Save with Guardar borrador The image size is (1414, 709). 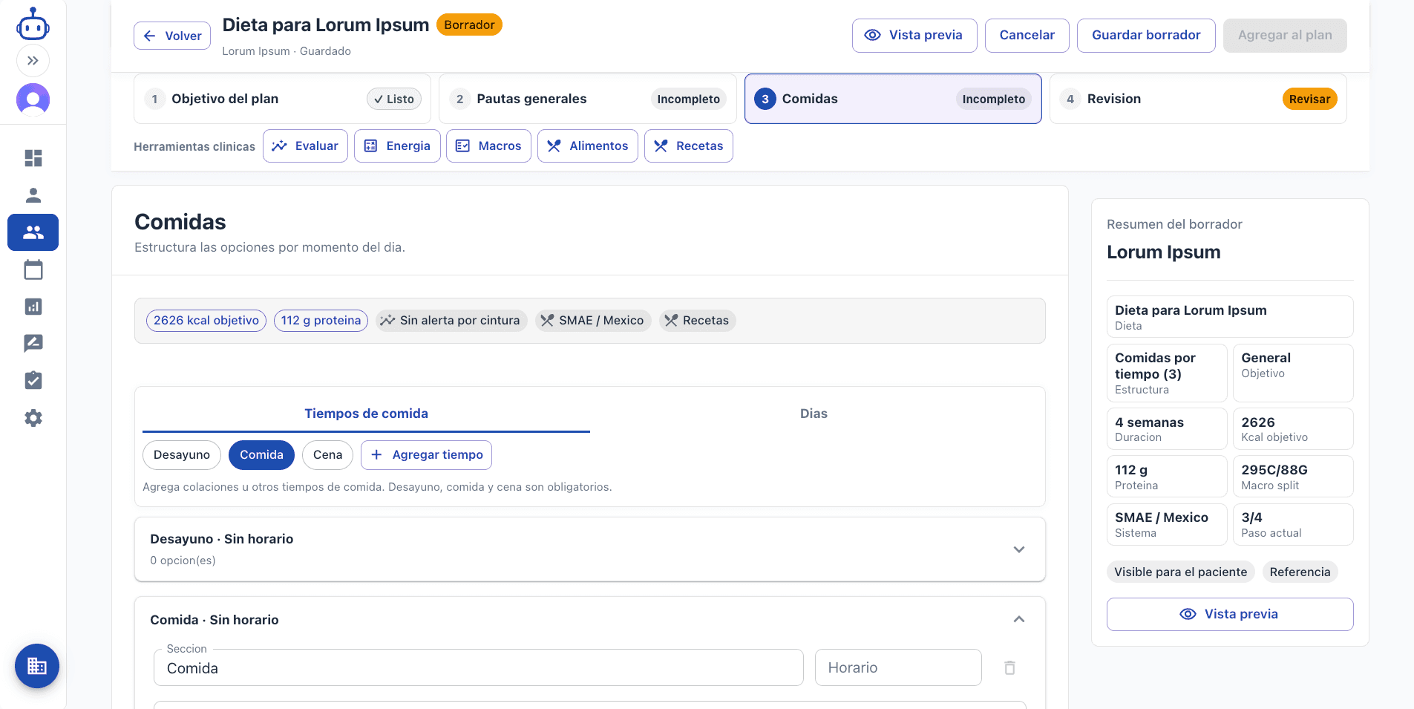pos(1146,36)
